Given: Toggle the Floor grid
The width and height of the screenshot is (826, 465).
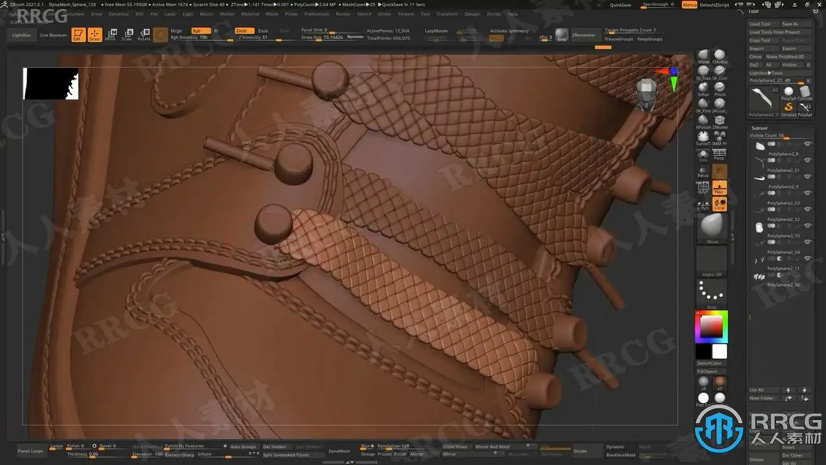Looking at the screenshot, I should pos(720,188).
